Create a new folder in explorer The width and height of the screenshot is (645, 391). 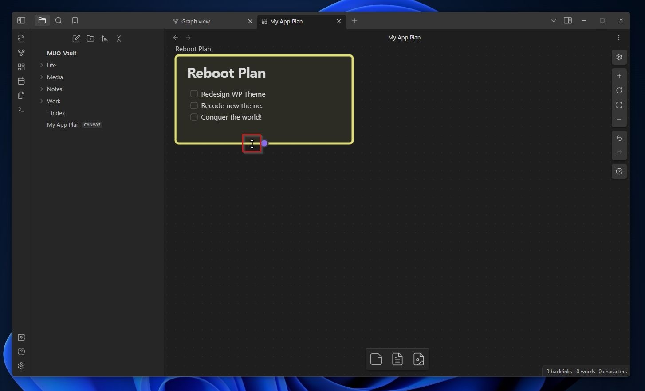[90, 39]
